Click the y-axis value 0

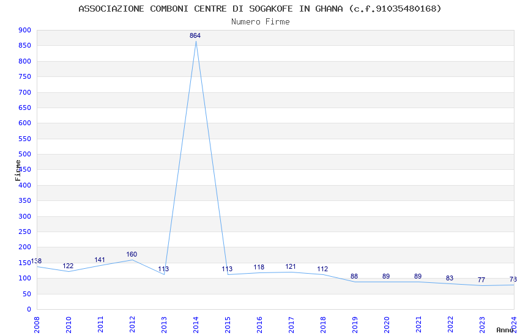coord(29,309)
